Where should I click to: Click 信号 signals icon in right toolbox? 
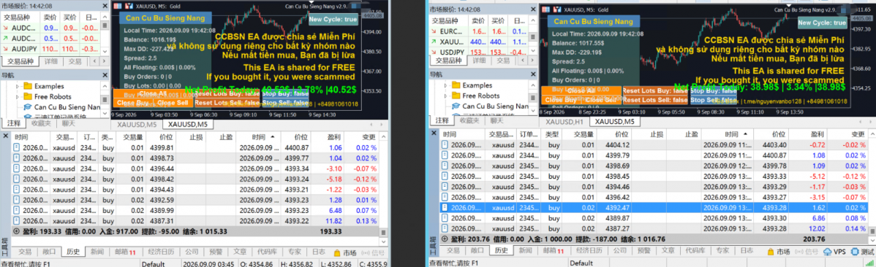pos(798,252)
